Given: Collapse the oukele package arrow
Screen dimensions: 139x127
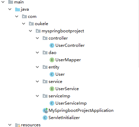Looking at the screenshot, I should (24, 24).
